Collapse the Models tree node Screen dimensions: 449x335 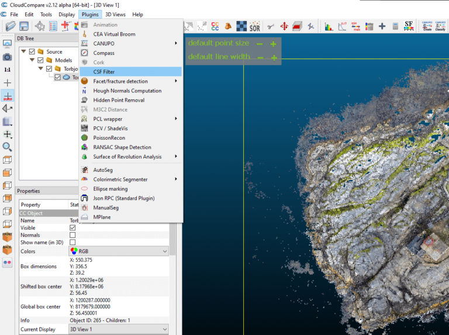click(32, 60)
